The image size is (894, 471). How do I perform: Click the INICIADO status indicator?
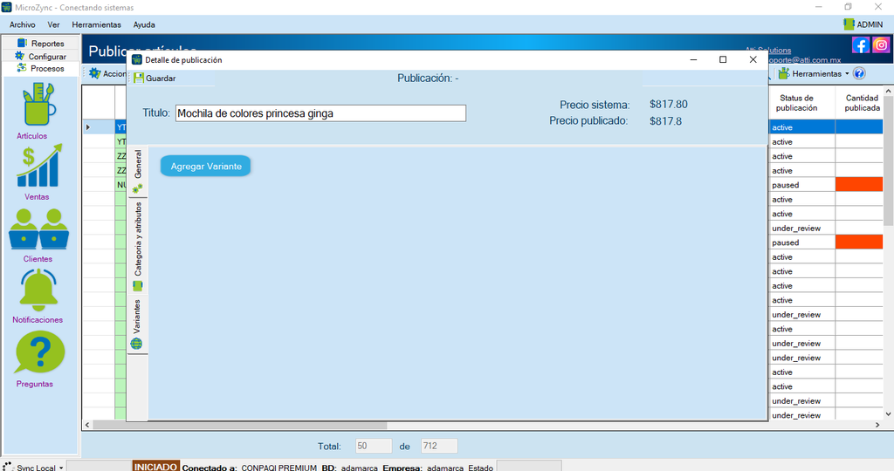(x=155, y=467)
